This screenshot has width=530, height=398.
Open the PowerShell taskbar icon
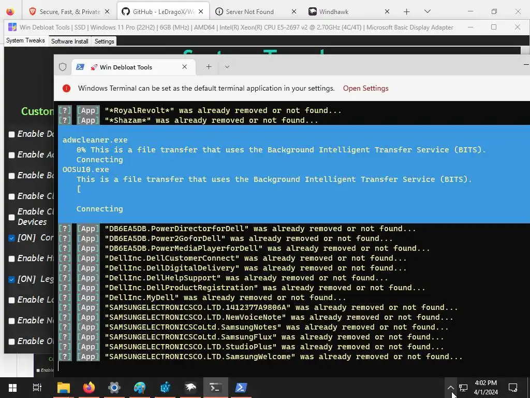[x=241, y=387]
